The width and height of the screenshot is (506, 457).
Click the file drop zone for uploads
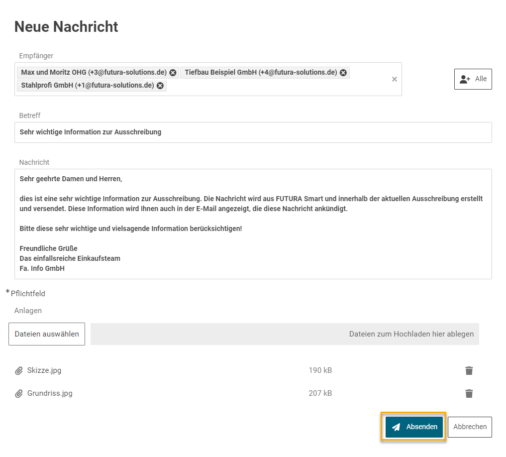click(x=285, y=334)
